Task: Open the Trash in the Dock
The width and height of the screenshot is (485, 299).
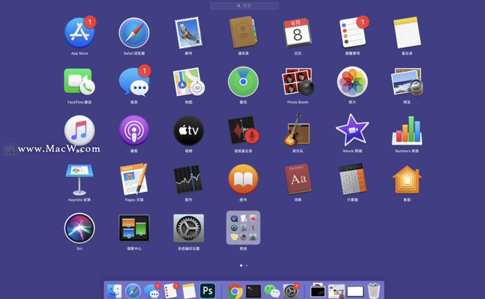Action: (374, 291)
